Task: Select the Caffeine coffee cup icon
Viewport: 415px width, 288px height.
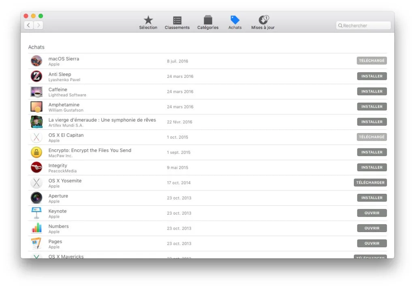Action: pyautogui.click(x=36, y=91)
